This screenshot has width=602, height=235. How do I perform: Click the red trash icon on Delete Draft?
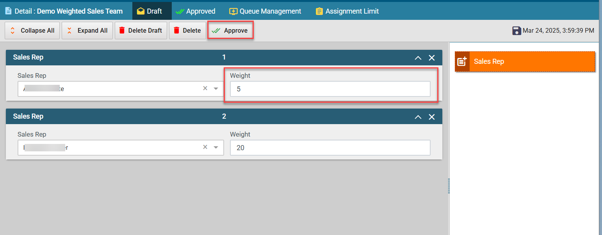122,30
